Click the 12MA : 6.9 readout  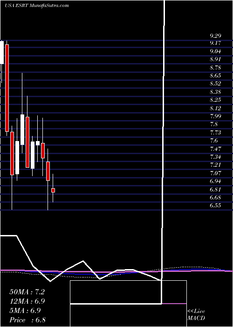(27, 301)
